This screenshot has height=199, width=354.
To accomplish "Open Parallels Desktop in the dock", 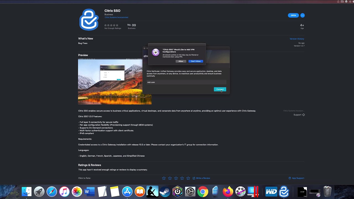I will tap(253, 192).
